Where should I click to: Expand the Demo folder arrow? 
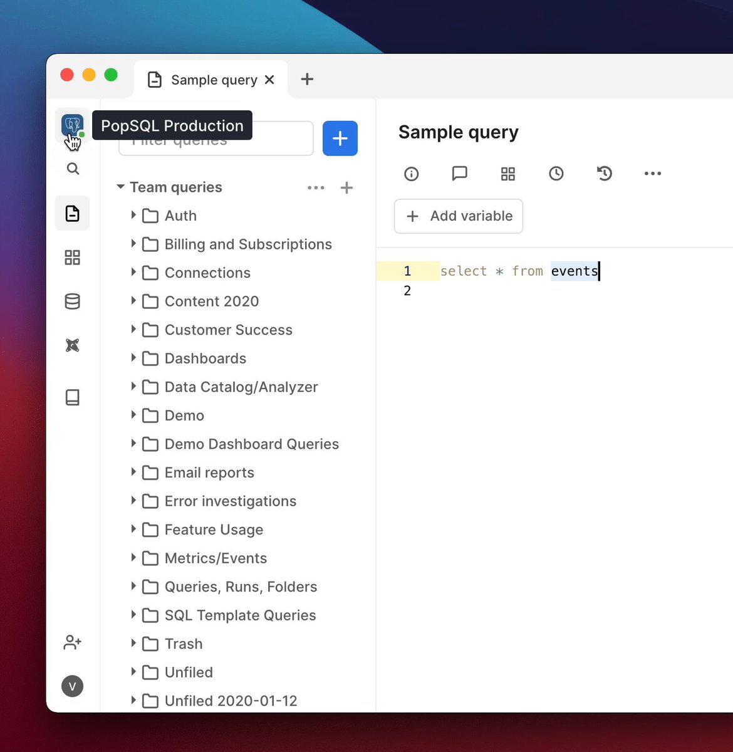(133, 415)
